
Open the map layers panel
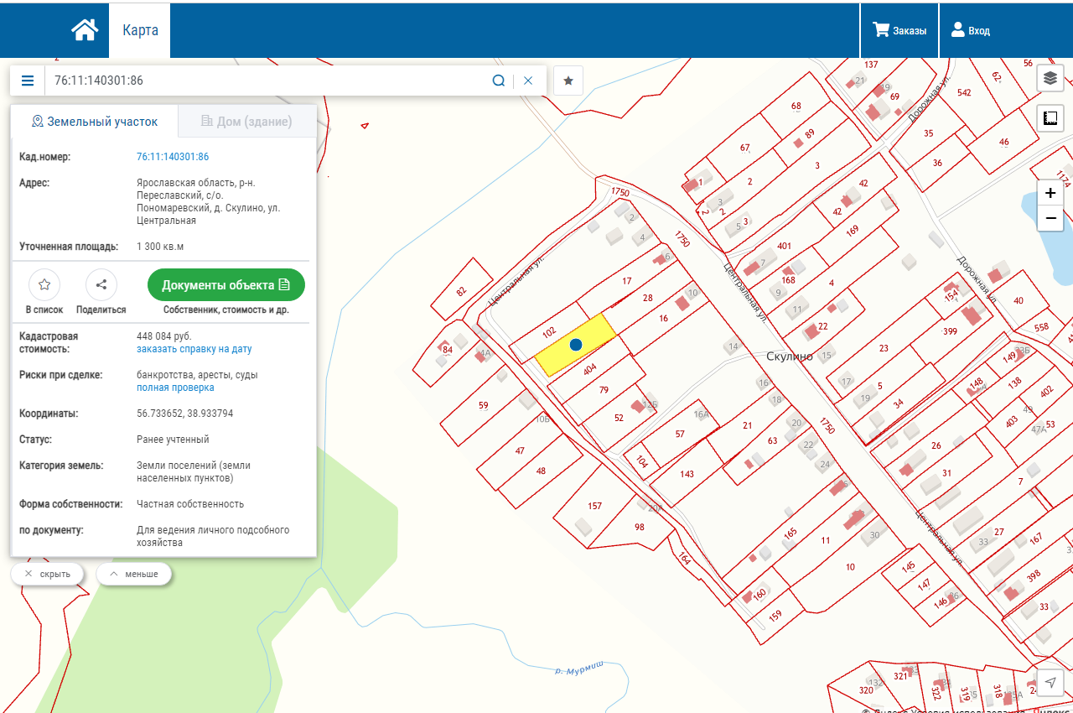point(1050,79)
